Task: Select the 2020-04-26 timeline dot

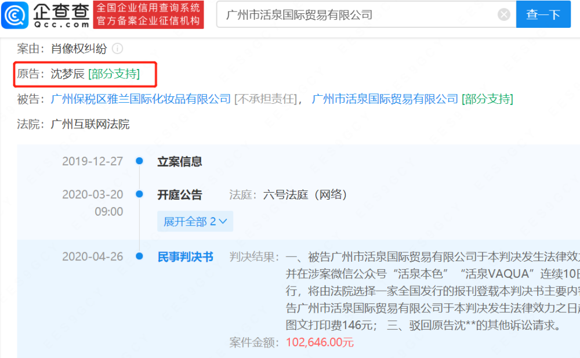Action: [x=139, y=256]
